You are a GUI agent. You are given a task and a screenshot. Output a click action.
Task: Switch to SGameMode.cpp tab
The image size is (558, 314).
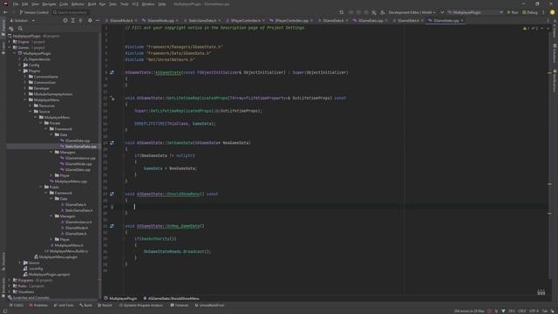point(160,21)
